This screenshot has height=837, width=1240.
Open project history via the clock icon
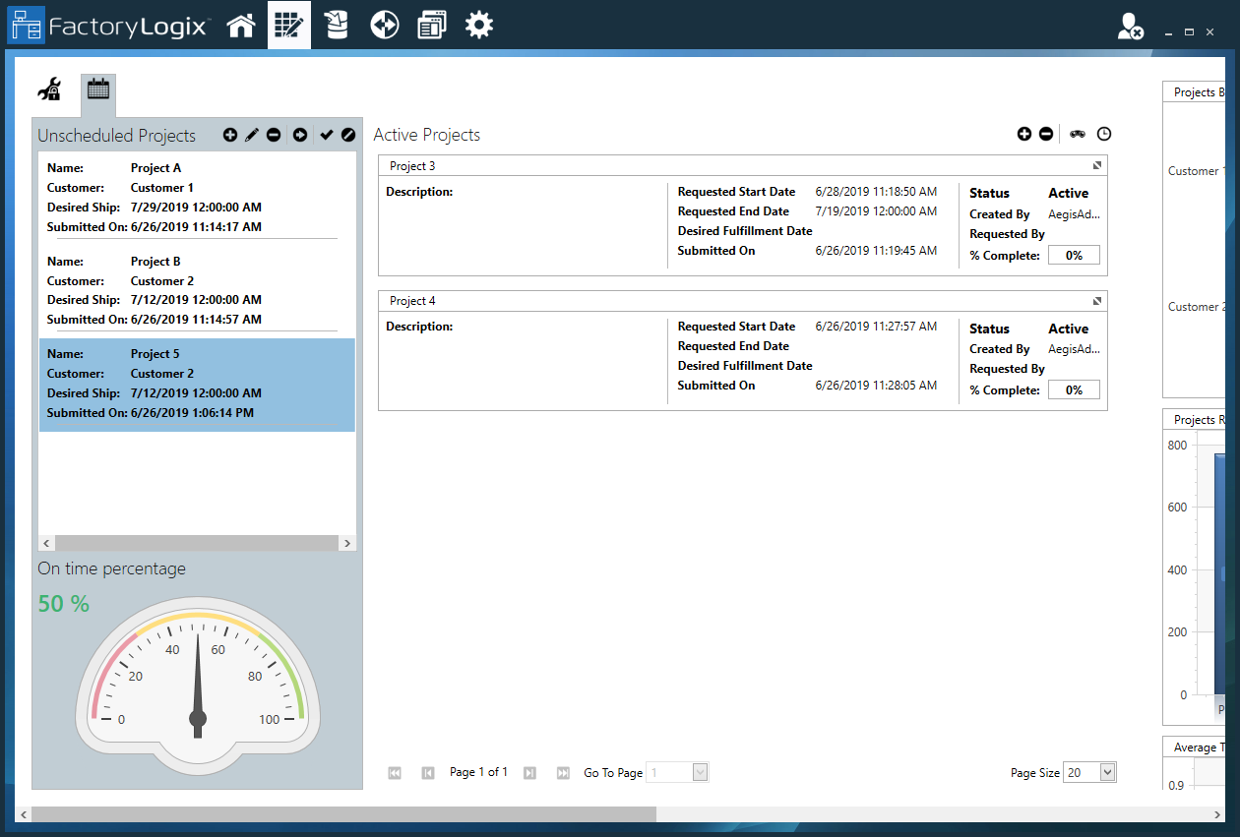(1104, 134)
